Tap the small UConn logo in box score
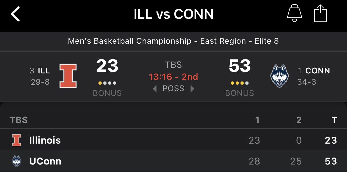 (x=16, y=161)
